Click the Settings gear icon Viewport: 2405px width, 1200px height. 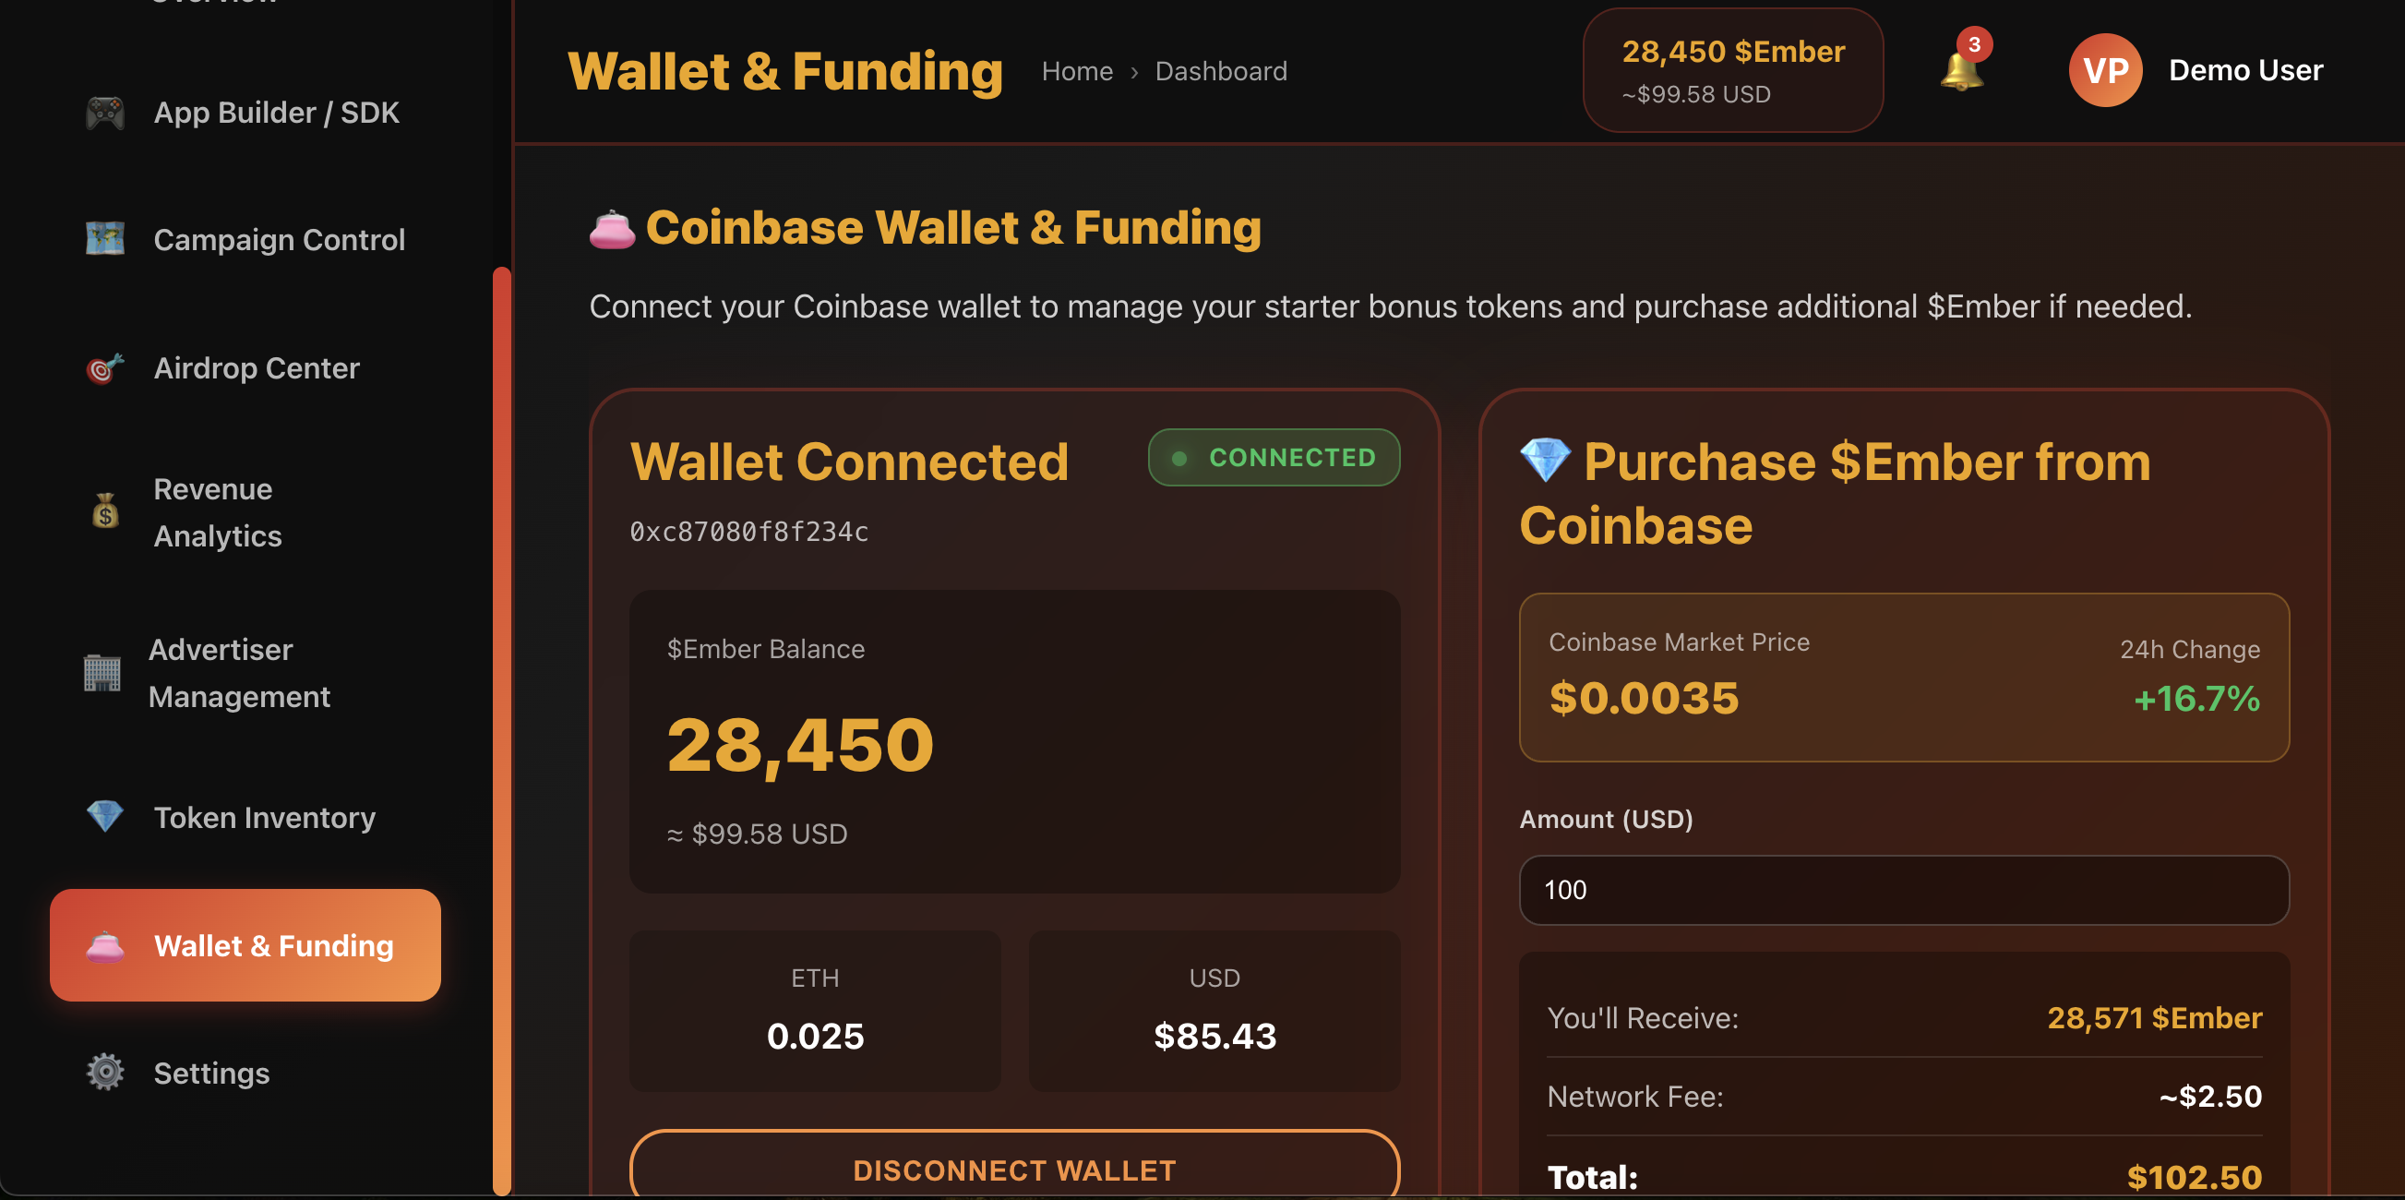tap(103, 1072)
